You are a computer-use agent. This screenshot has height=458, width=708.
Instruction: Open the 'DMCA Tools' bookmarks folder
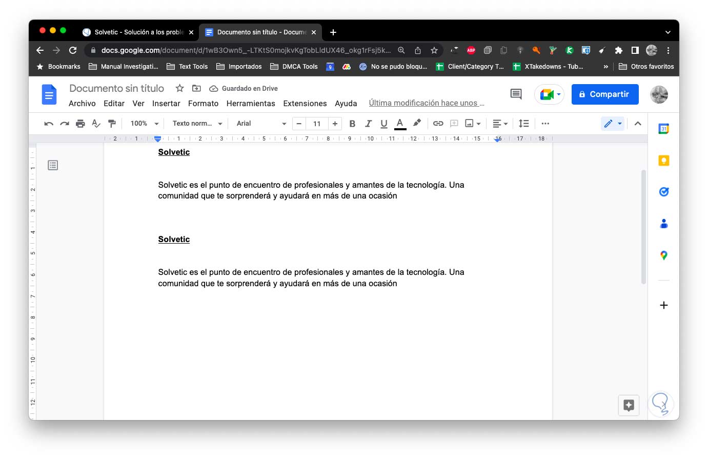[294, 67]
